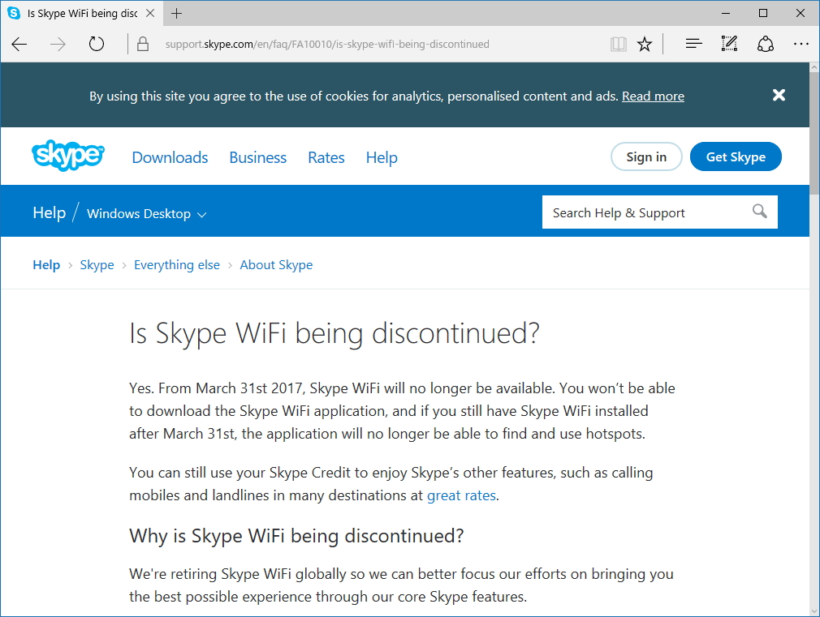Run the help search via magnifier icon
This screenshot has height=617, width=820.
(x=759, y=212)
